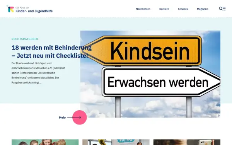Click the 'Kinder- und Jugendhilfe' site title

click(34, 11)
